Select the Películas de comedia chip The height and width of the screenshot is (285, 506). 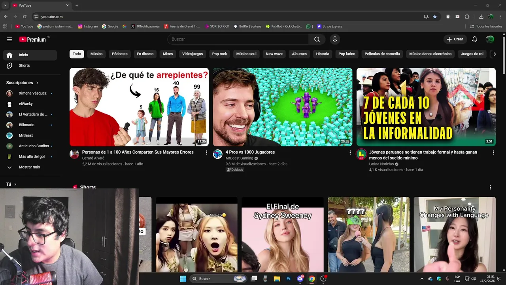(382, 54)
